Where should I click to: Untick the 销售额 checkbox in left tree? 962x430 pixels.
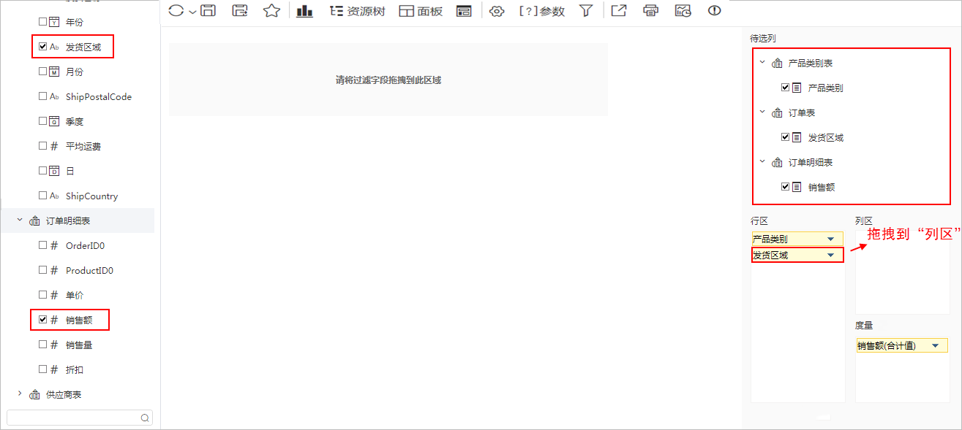tap(42, 320)
